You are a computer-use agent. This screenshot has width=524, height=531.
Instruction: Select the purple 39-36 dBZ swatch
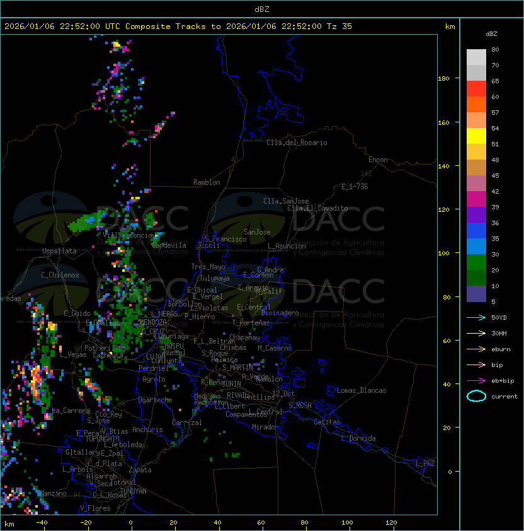click(x=476, y=214)
